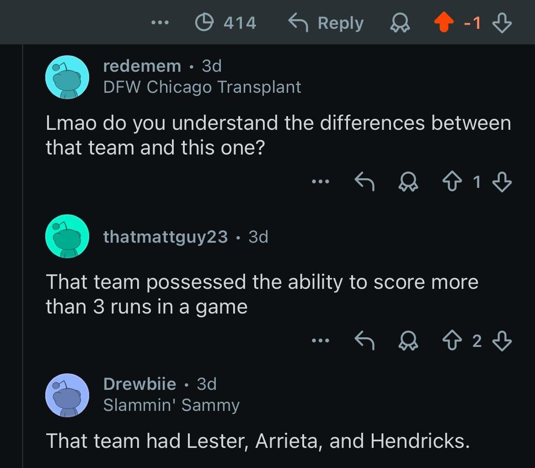Viewport: 535px width, 468px height.
Task: Downvote redemem's comment
Action: pos(502,181)
